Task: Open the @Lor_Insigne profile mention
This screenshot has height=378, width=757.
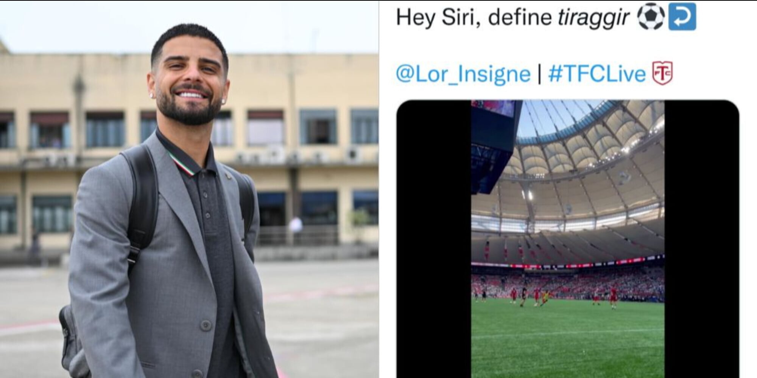Action: [463, 74]
